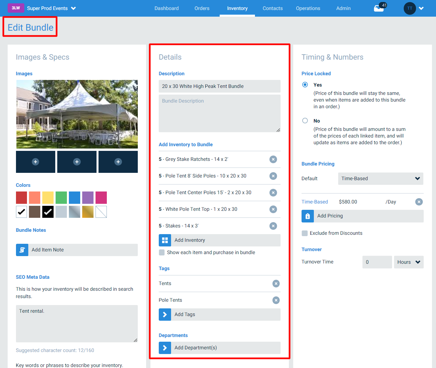Click the Add Item Note button label

coord(48,250)
